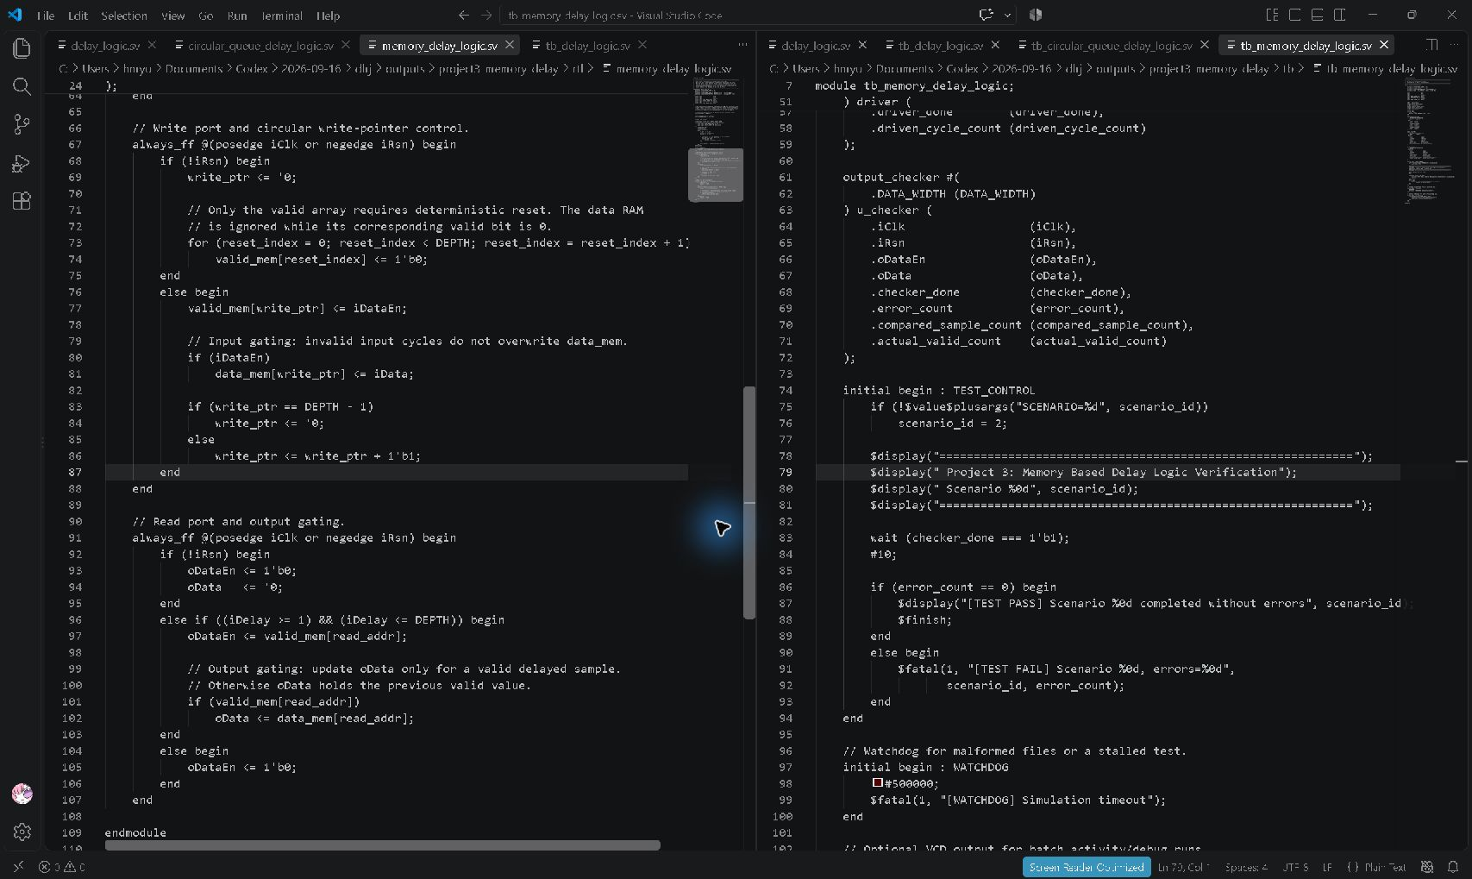Viewport: 1472px width, 879px height.
Task: Click the Screen Reader Optimized status button
Action: 1087,867
